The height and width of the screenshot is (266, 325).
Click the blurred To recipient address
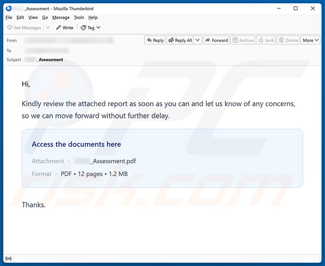(x=46, y=50)
